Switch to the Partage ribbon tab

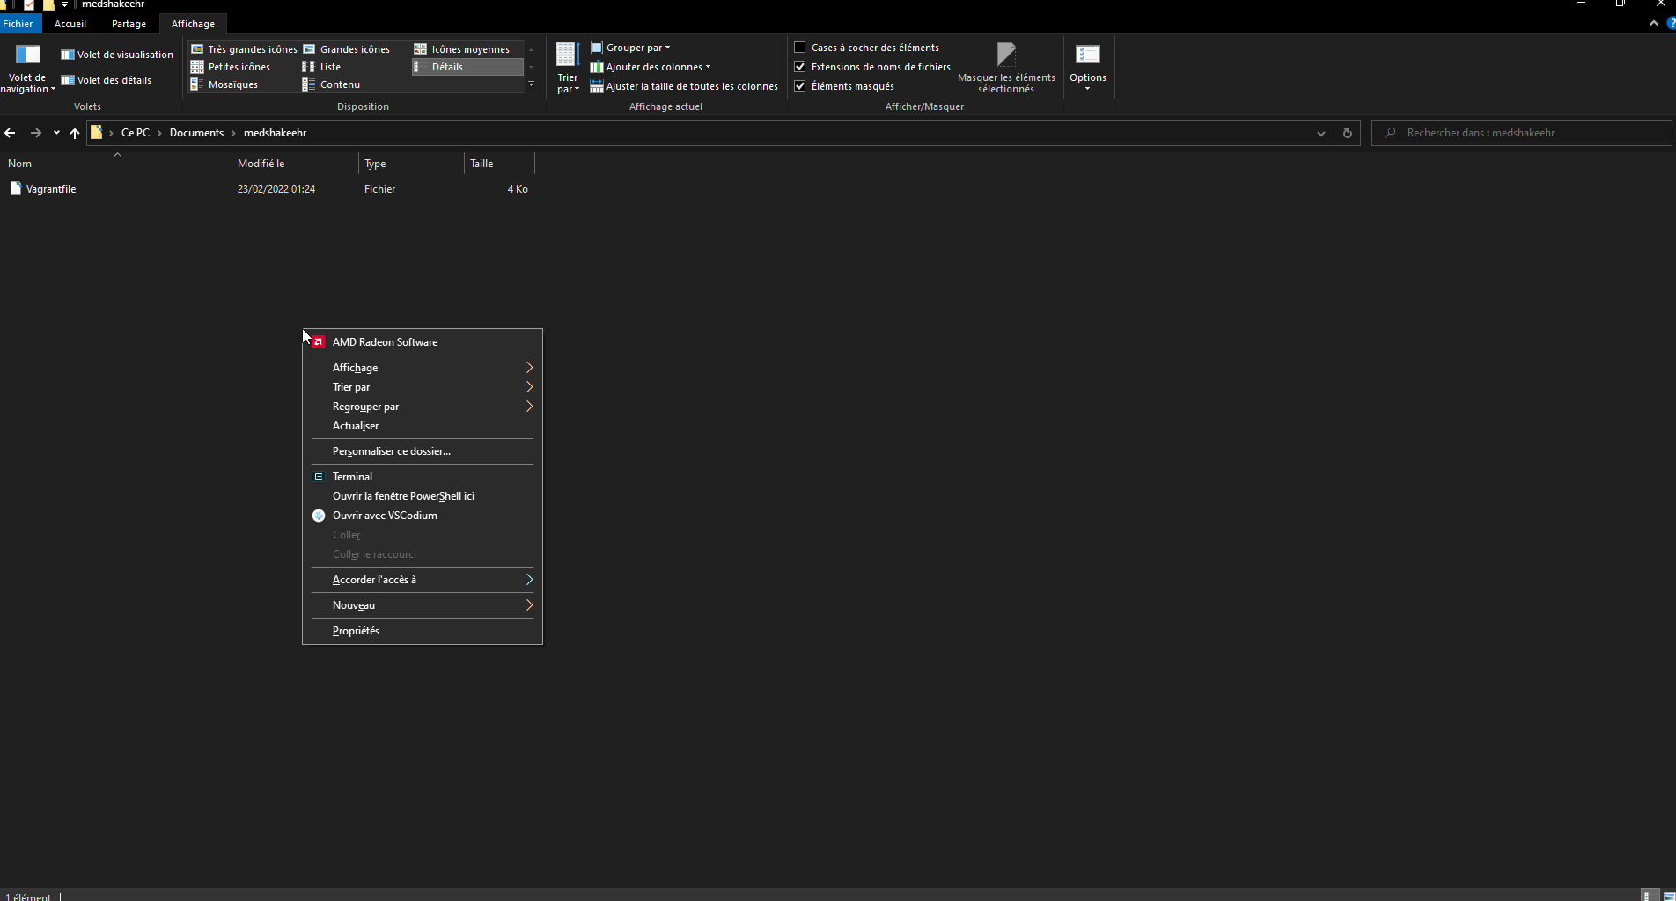129,24
